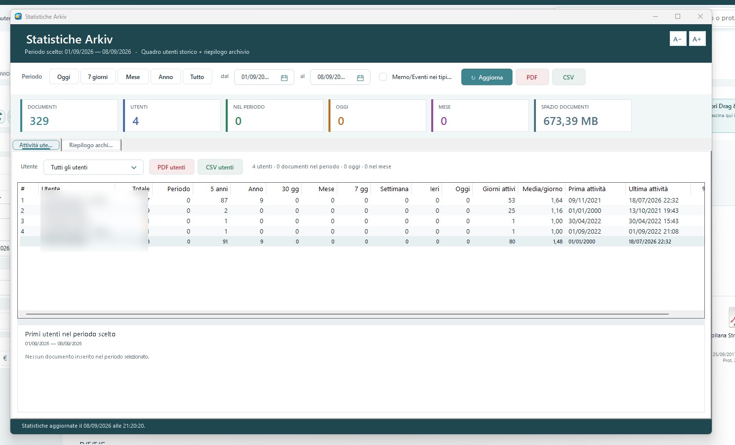Click the '4 utenti · 0 documenti nel periodo' summary text
Image resolution: width=735 pixels, height=445 pixels.
[x=322, y=167]
